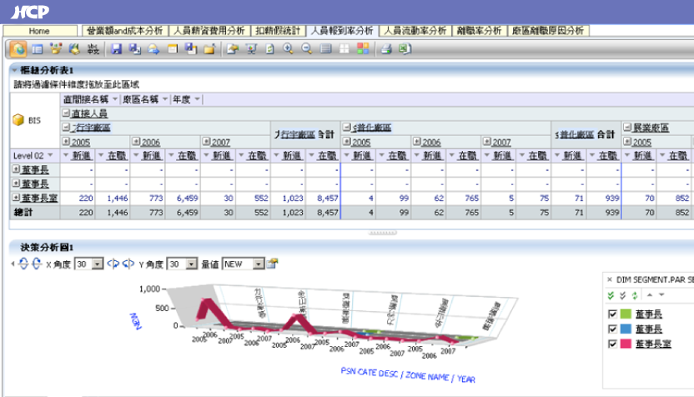
Task: Click the 直接人員 header link
Action: pyautogui.click(x=87, y=113)
